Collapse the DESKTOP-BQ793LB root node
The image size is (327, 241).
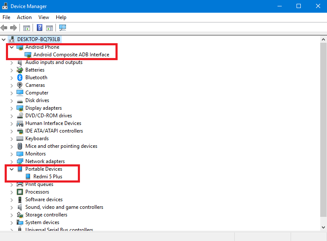click(4, 39)
